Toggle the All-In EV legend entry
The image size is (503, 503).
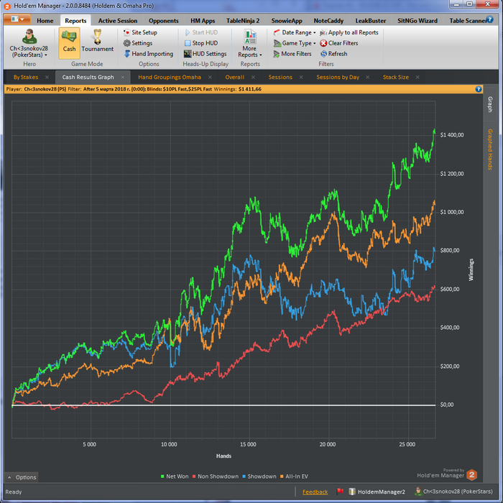coord(294,476)
